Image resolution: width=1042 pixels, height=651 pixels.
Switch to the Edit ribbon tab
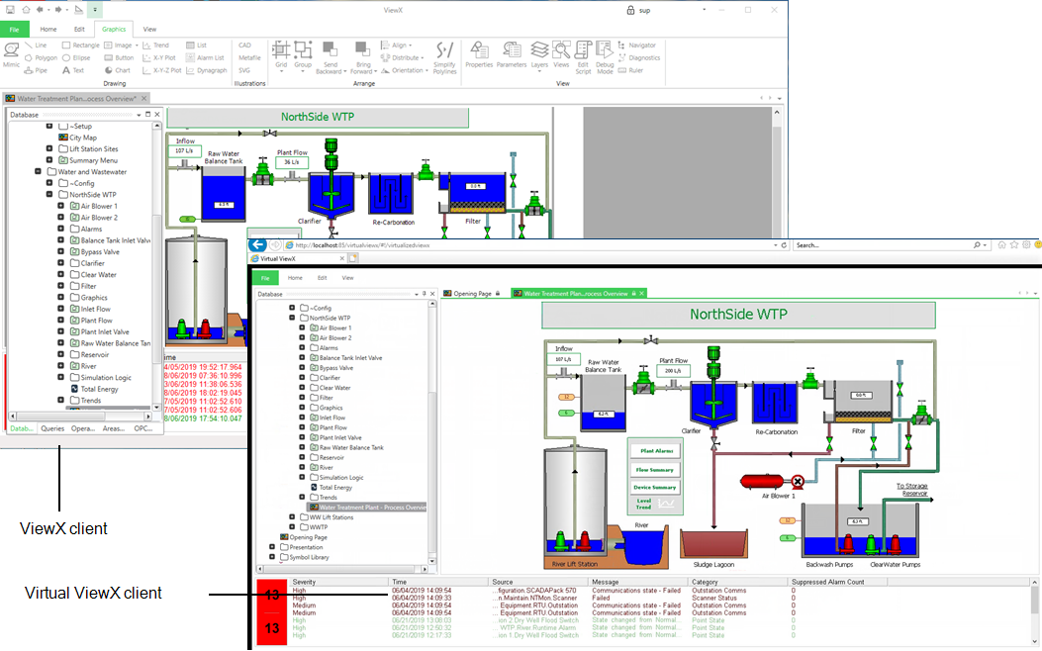click(x=79, y=30)
